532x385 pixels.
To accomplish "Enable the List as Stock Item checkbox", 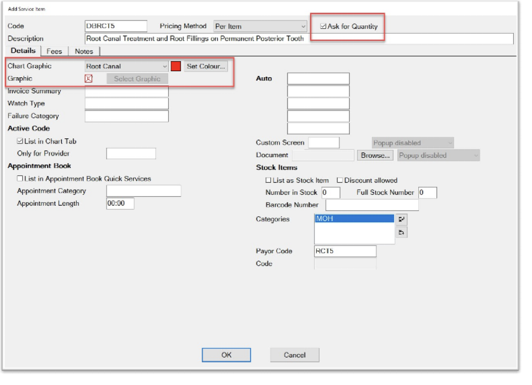I will pos(268,179).
